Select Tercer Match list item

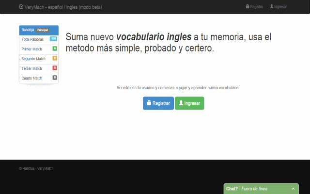pos(39,69)
